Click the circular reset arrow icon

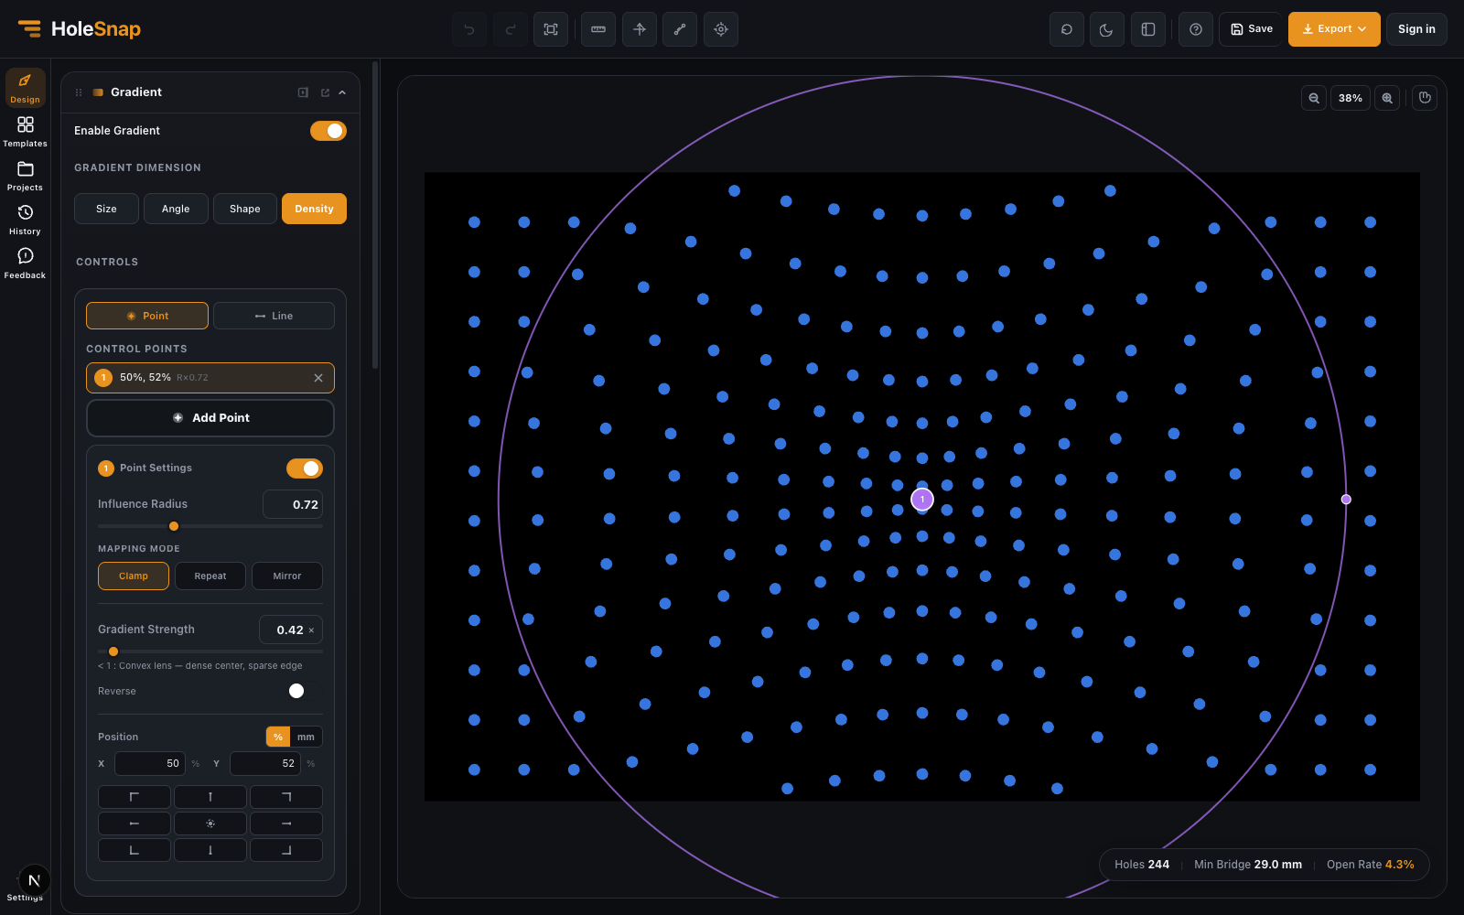1067,29
